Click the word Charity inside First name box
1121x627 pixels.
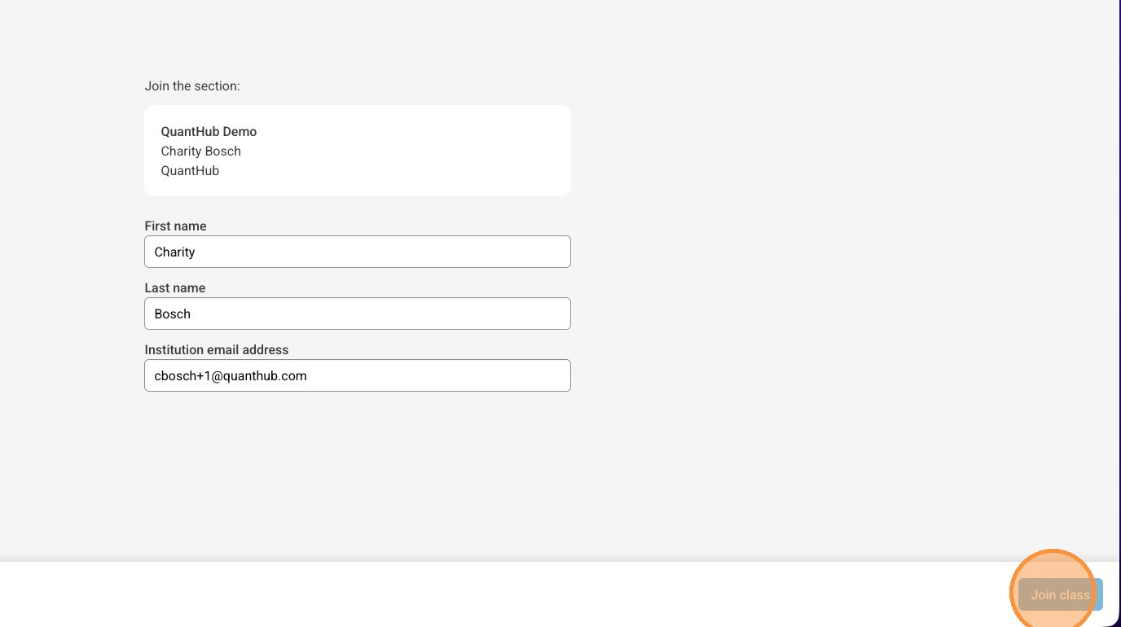coord(174,252)
